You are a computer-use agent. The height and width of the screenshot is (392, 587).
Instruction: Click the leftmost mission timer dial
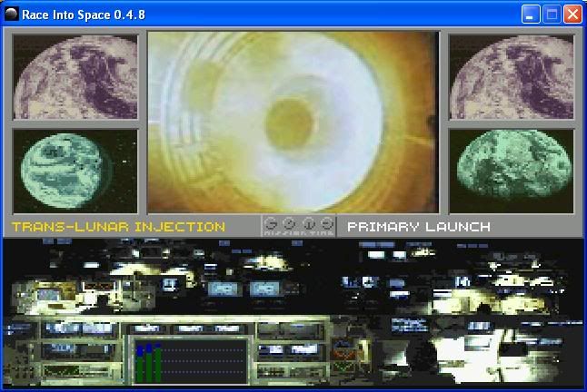(x=271, y=223)
